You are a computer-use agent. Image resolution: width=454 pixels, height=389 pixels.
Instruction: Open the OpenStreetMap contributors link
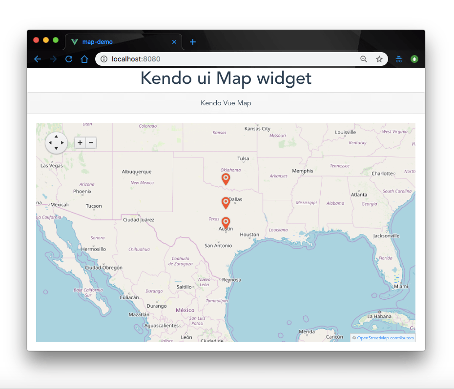point(385,338)
